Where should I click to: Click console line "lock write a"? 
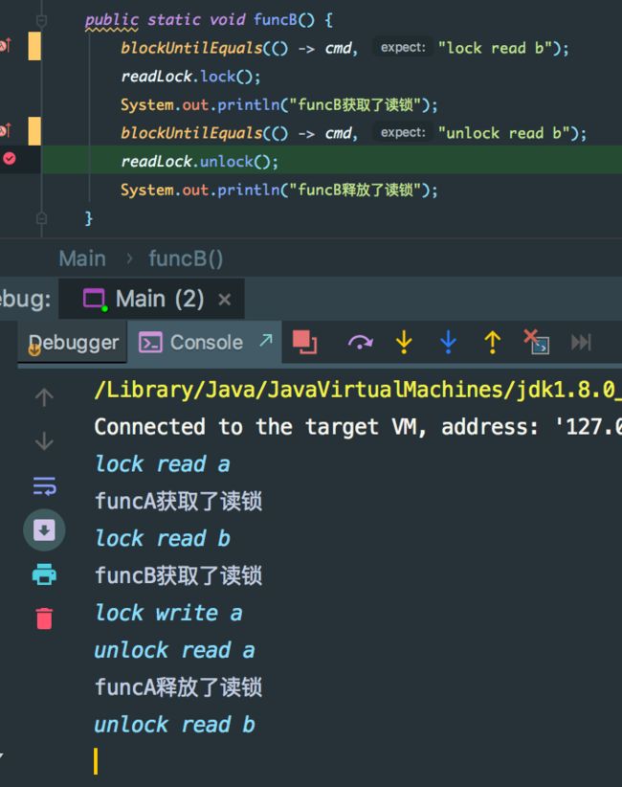[168, 613]
